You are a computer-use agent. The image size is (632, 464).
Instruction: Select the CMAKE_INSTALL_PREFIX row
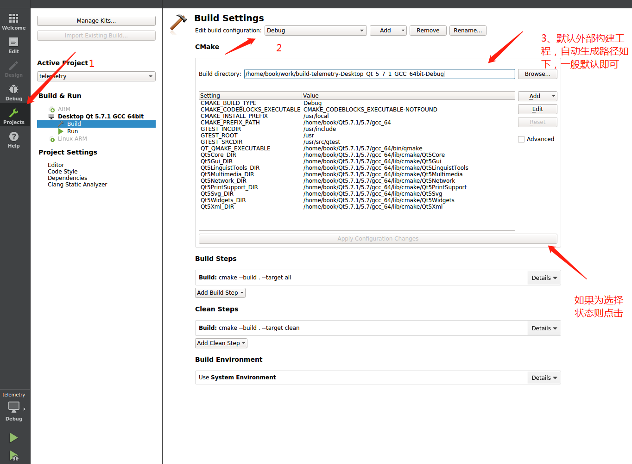point(357,116)
